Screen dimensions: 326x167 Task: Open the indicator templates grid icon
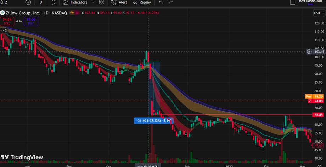pos(101,2)
